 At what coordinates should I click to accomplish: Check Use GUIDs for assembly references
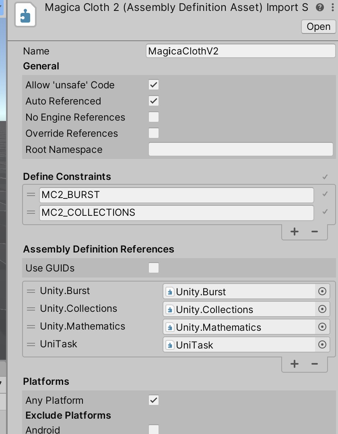click(x=153, y=267)
